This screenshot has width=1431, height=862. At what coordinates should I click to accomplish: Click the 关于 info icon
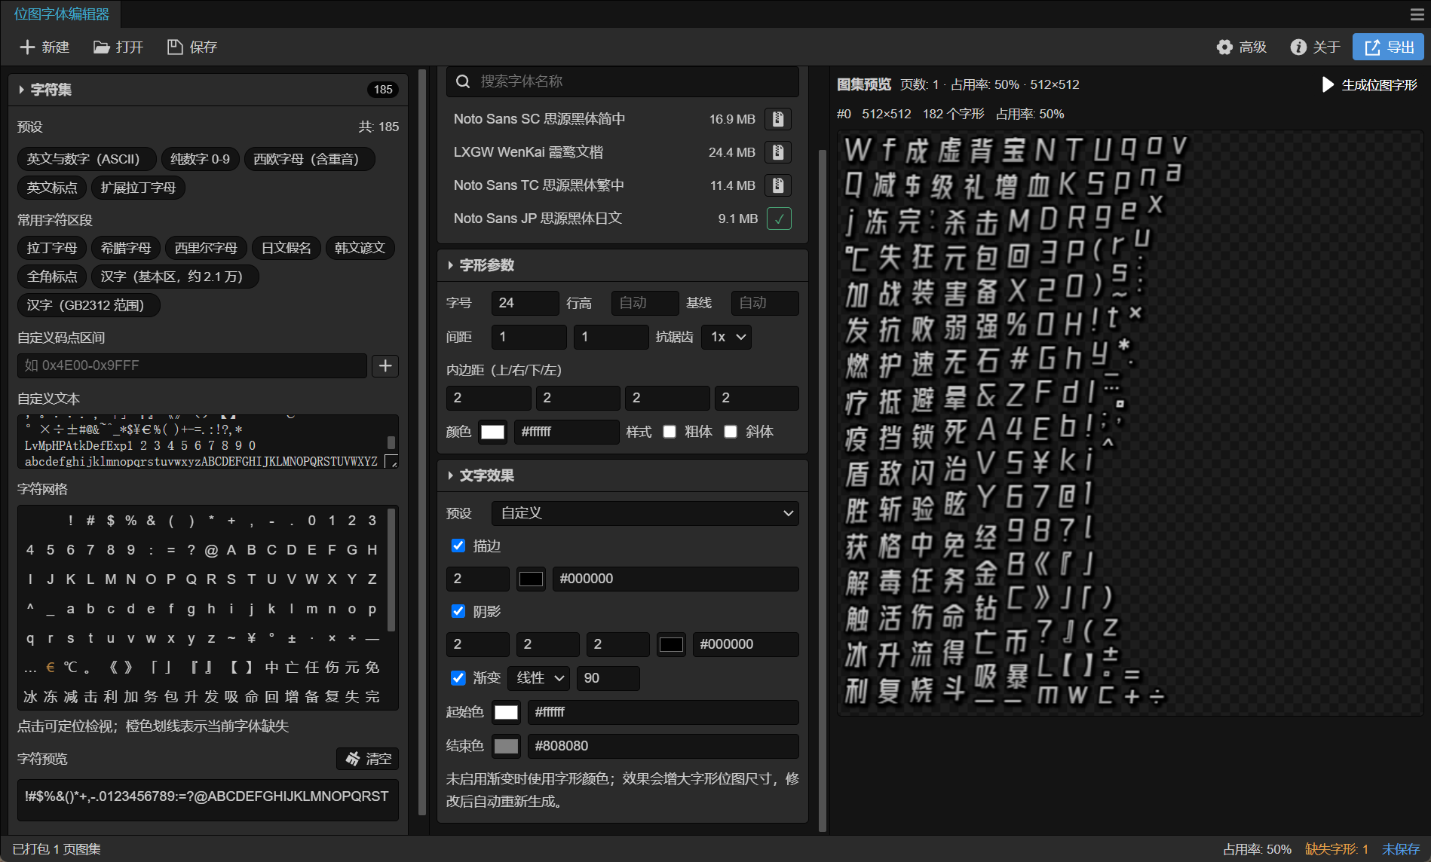(1298, 47)
